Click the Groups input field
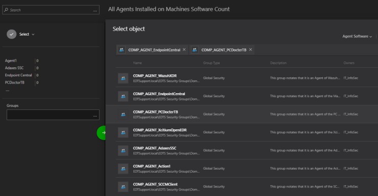This screenshot has height=196, width=378. tap(53, 115)
